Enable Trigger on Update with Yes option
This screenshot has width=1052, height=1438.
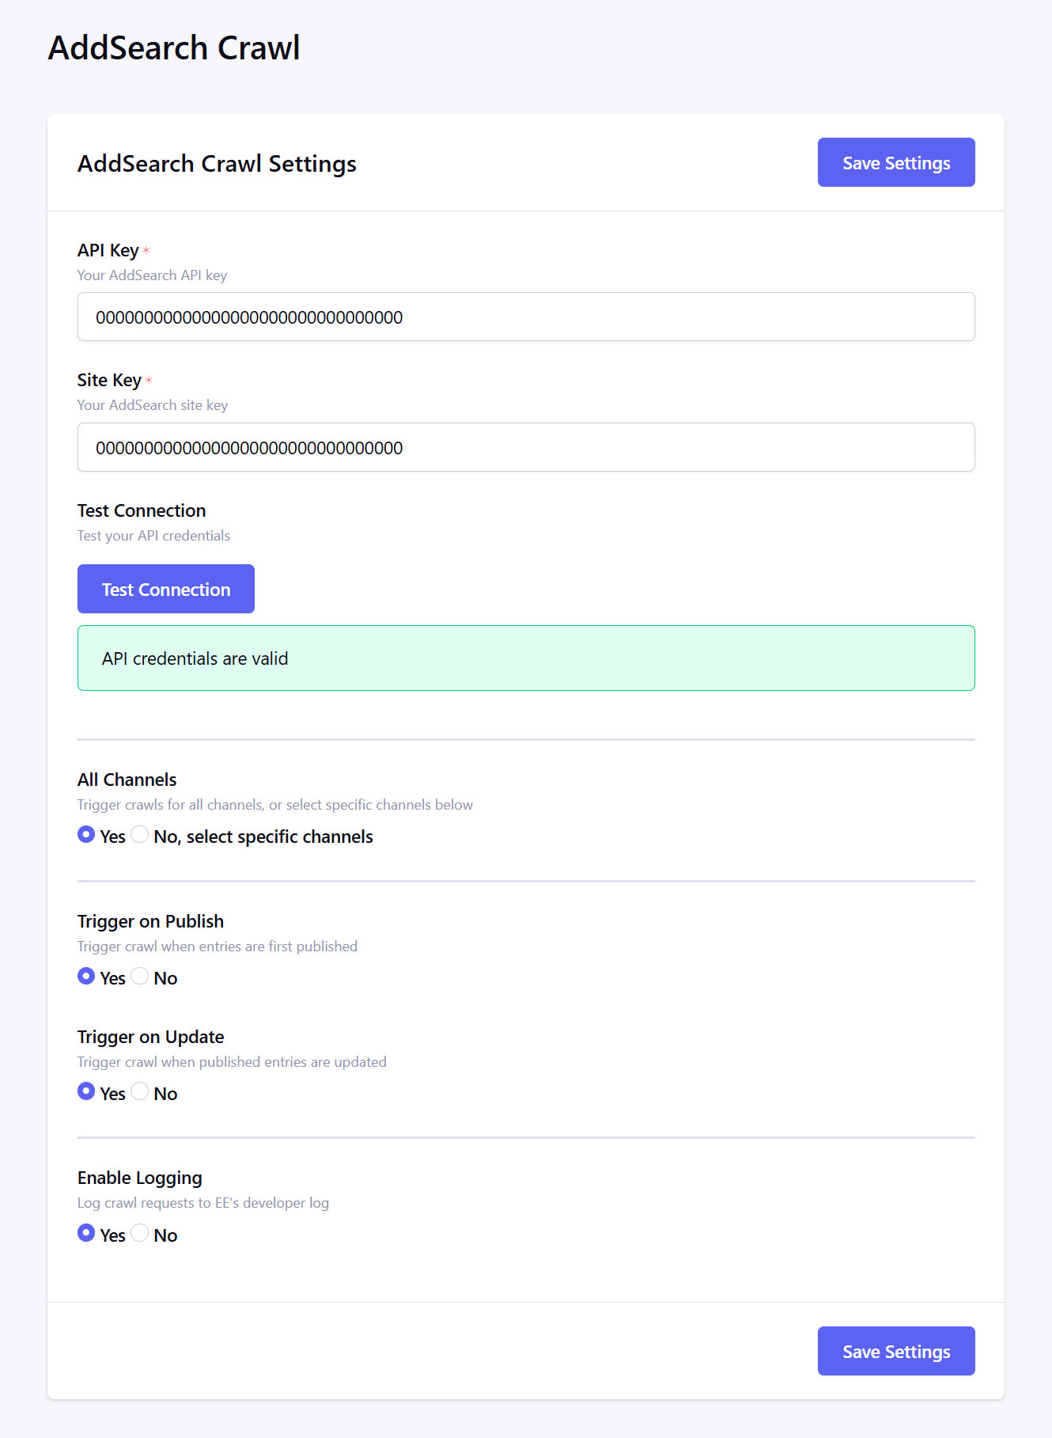click(x=86, y=1091)
